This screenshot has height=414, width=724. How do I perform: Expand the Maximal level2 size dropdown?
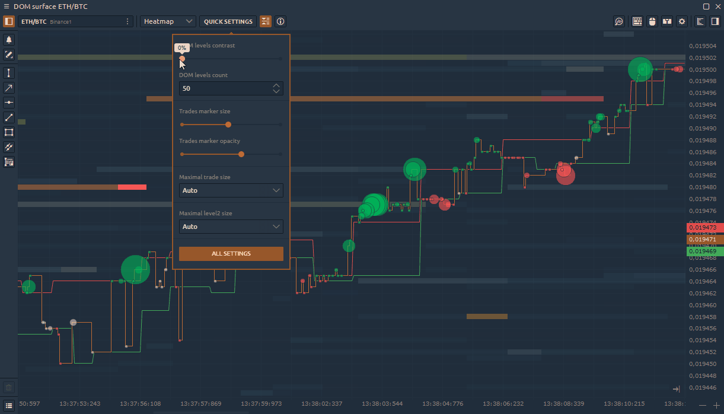point(231,227)
